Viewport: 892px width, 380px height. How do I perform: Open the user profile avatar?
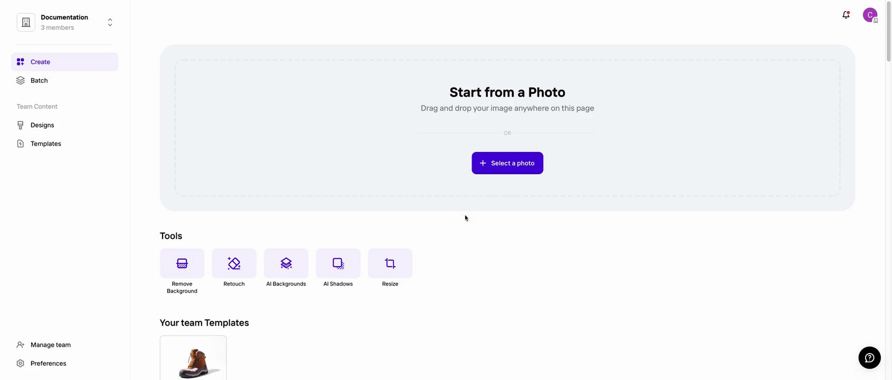[x=870, y=15]
